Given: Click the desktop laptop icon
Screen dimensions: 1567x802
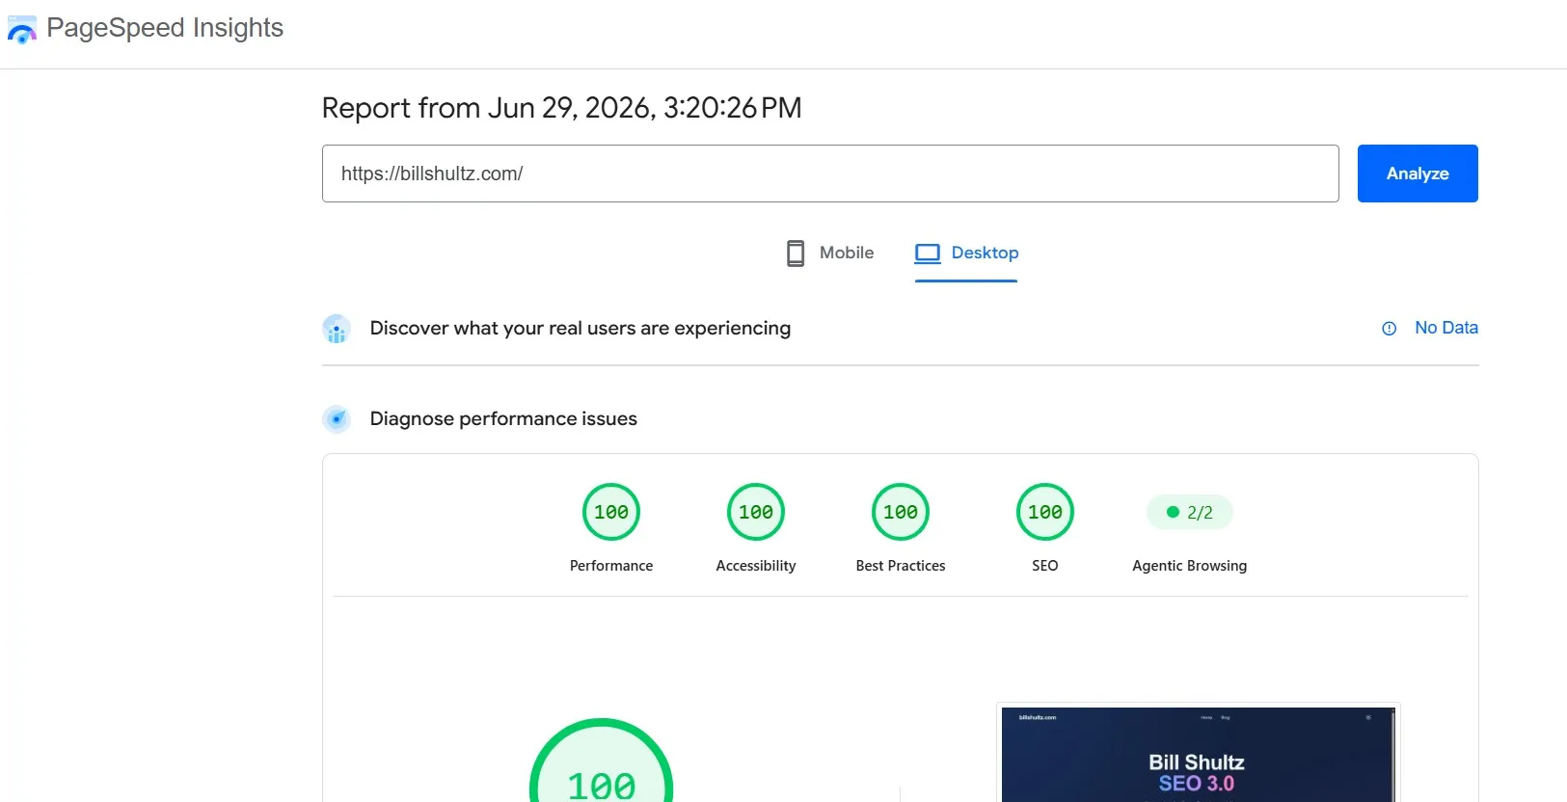Looking at the screenshot, I should (x=928, y=254).
